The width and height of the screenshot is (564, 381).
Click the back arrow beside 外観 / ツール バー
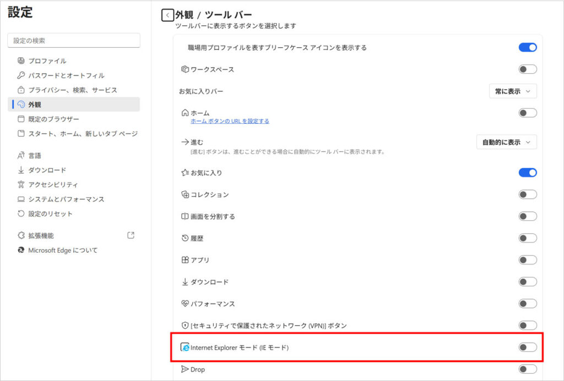pyautogui.click(x=167, y=15)
